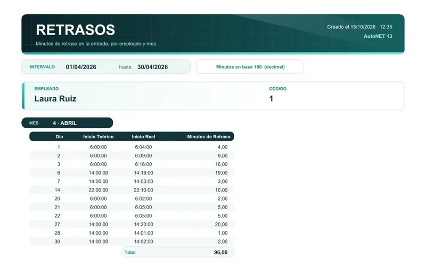This screenshot has height=274, width=426.
Task: Select real start time 14:01:00
Action: click(x=143, y=233)
